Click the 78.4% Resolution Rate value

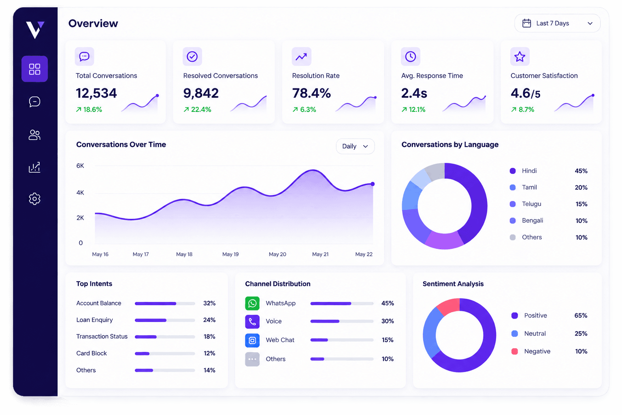(311, 94)
